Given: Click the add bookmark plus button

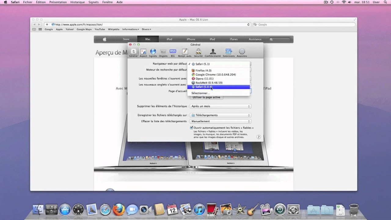Looking at the screenshot, I should click(47, 24).
